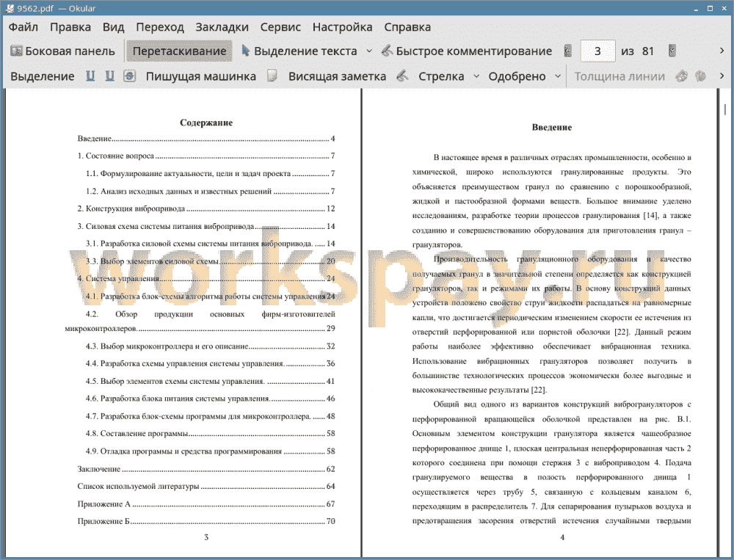Open the Файл menu
The image size is (734, 560).
[23, 27]
